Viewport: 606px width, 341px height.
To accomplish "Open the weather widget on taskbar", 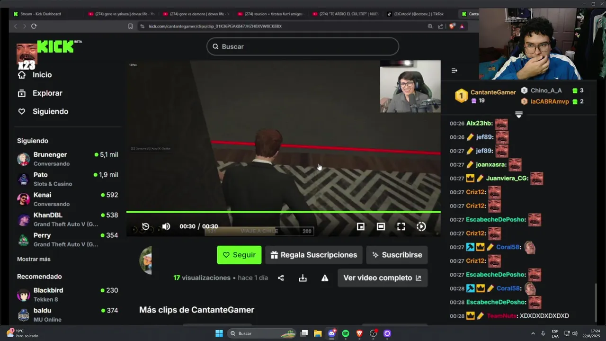I will pyautogui.click(x=22, y=333).
